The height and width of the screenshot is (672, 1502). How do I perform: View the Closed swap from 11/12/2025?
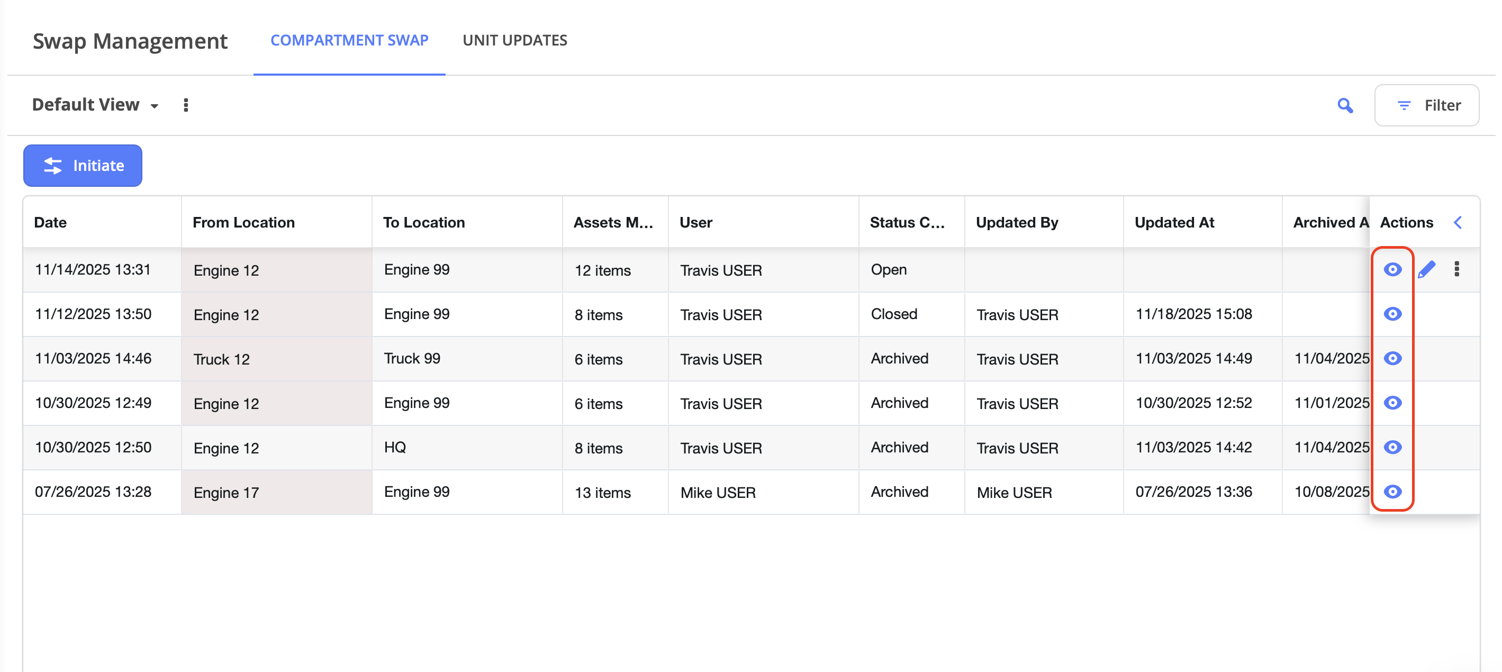pos(1392,314)
